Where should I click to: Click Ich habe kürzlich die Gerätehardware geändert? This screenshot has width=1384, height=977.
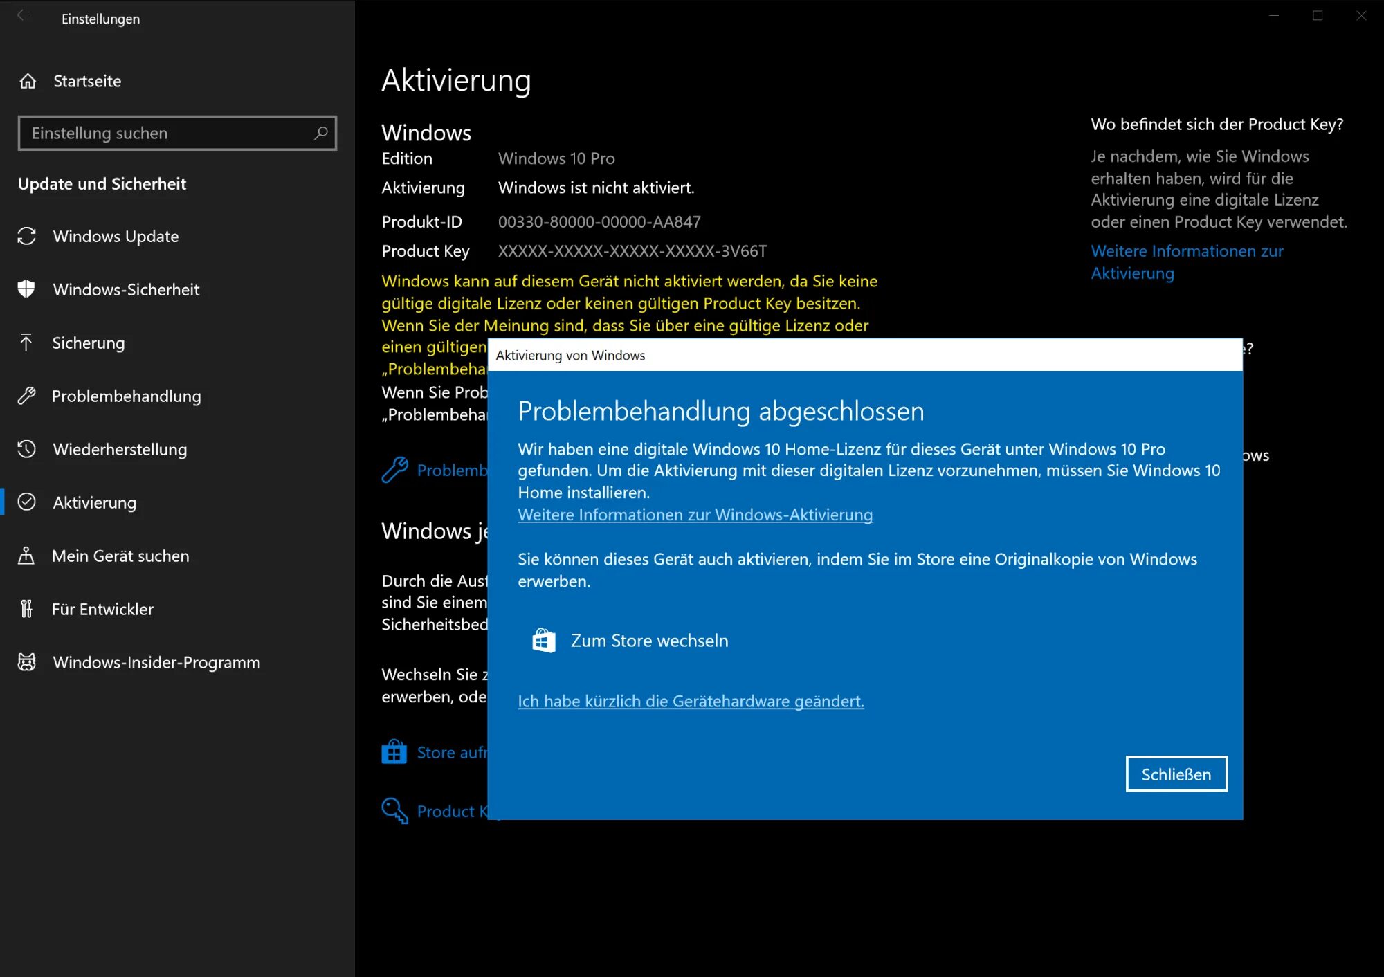click(691, 701)
